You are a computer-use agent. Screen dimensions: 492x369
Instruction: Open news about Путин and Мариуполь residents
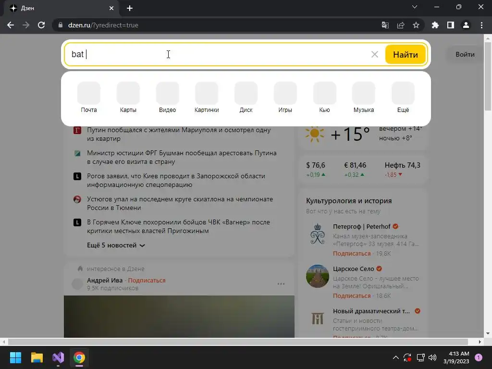[x=179, y=135]
